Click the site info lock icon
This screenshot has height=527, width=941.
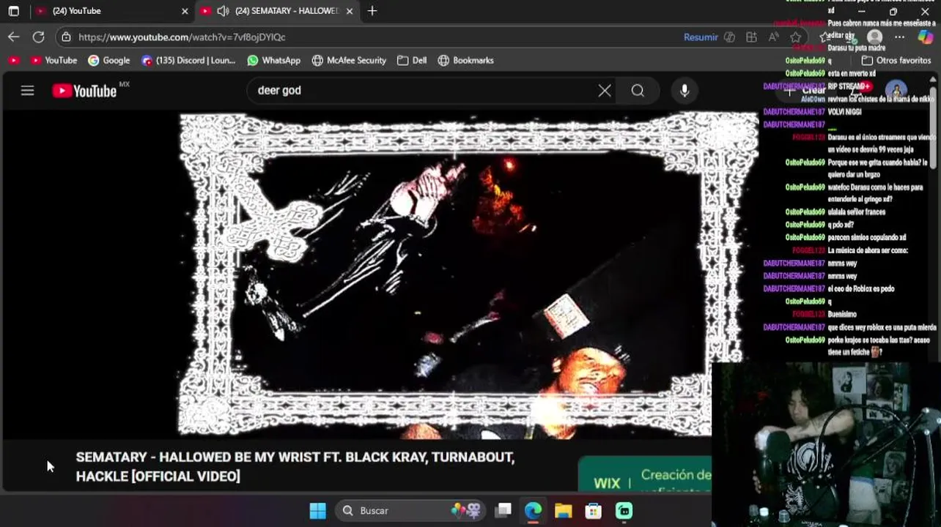(67, 37)
